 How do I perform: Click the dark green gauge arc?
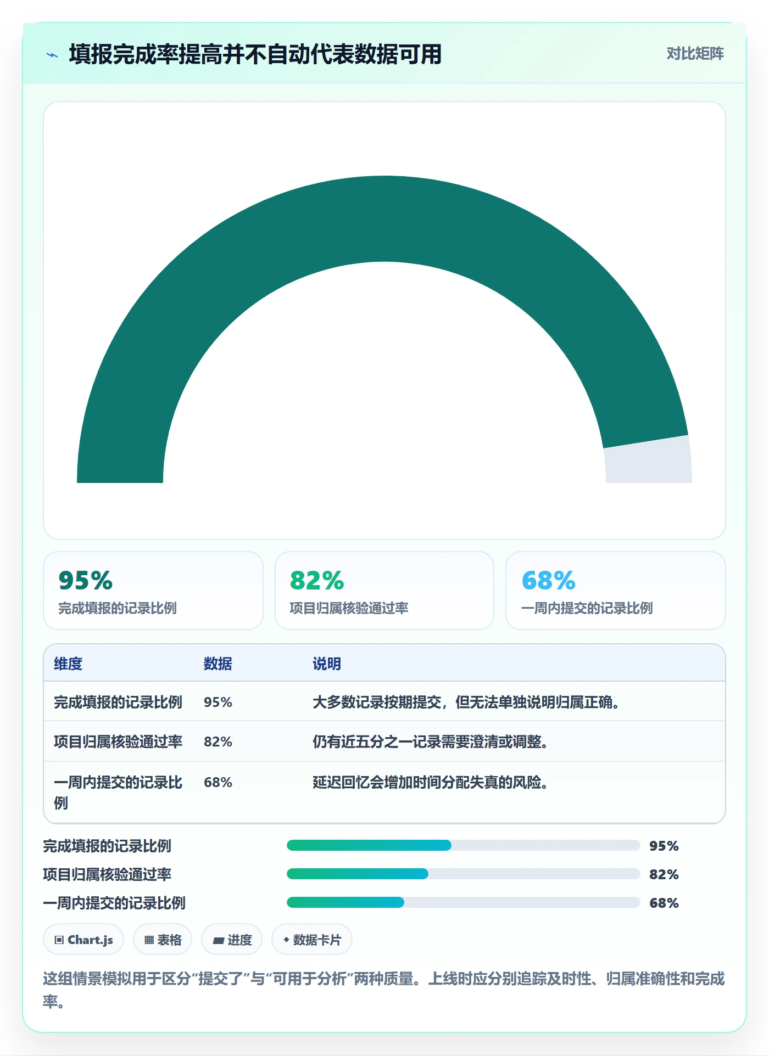[384, 219]
